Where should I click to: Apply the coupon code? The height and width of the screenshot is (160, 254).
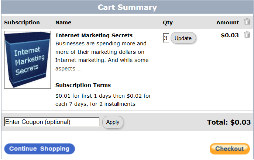click(113, 122)
